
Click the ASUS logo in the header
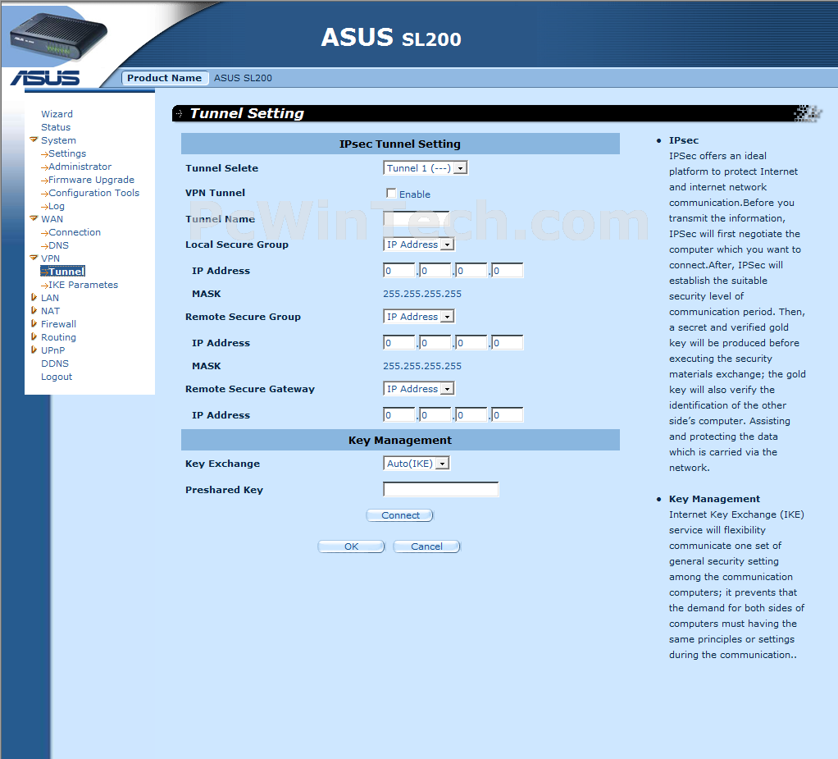[45, 78]
